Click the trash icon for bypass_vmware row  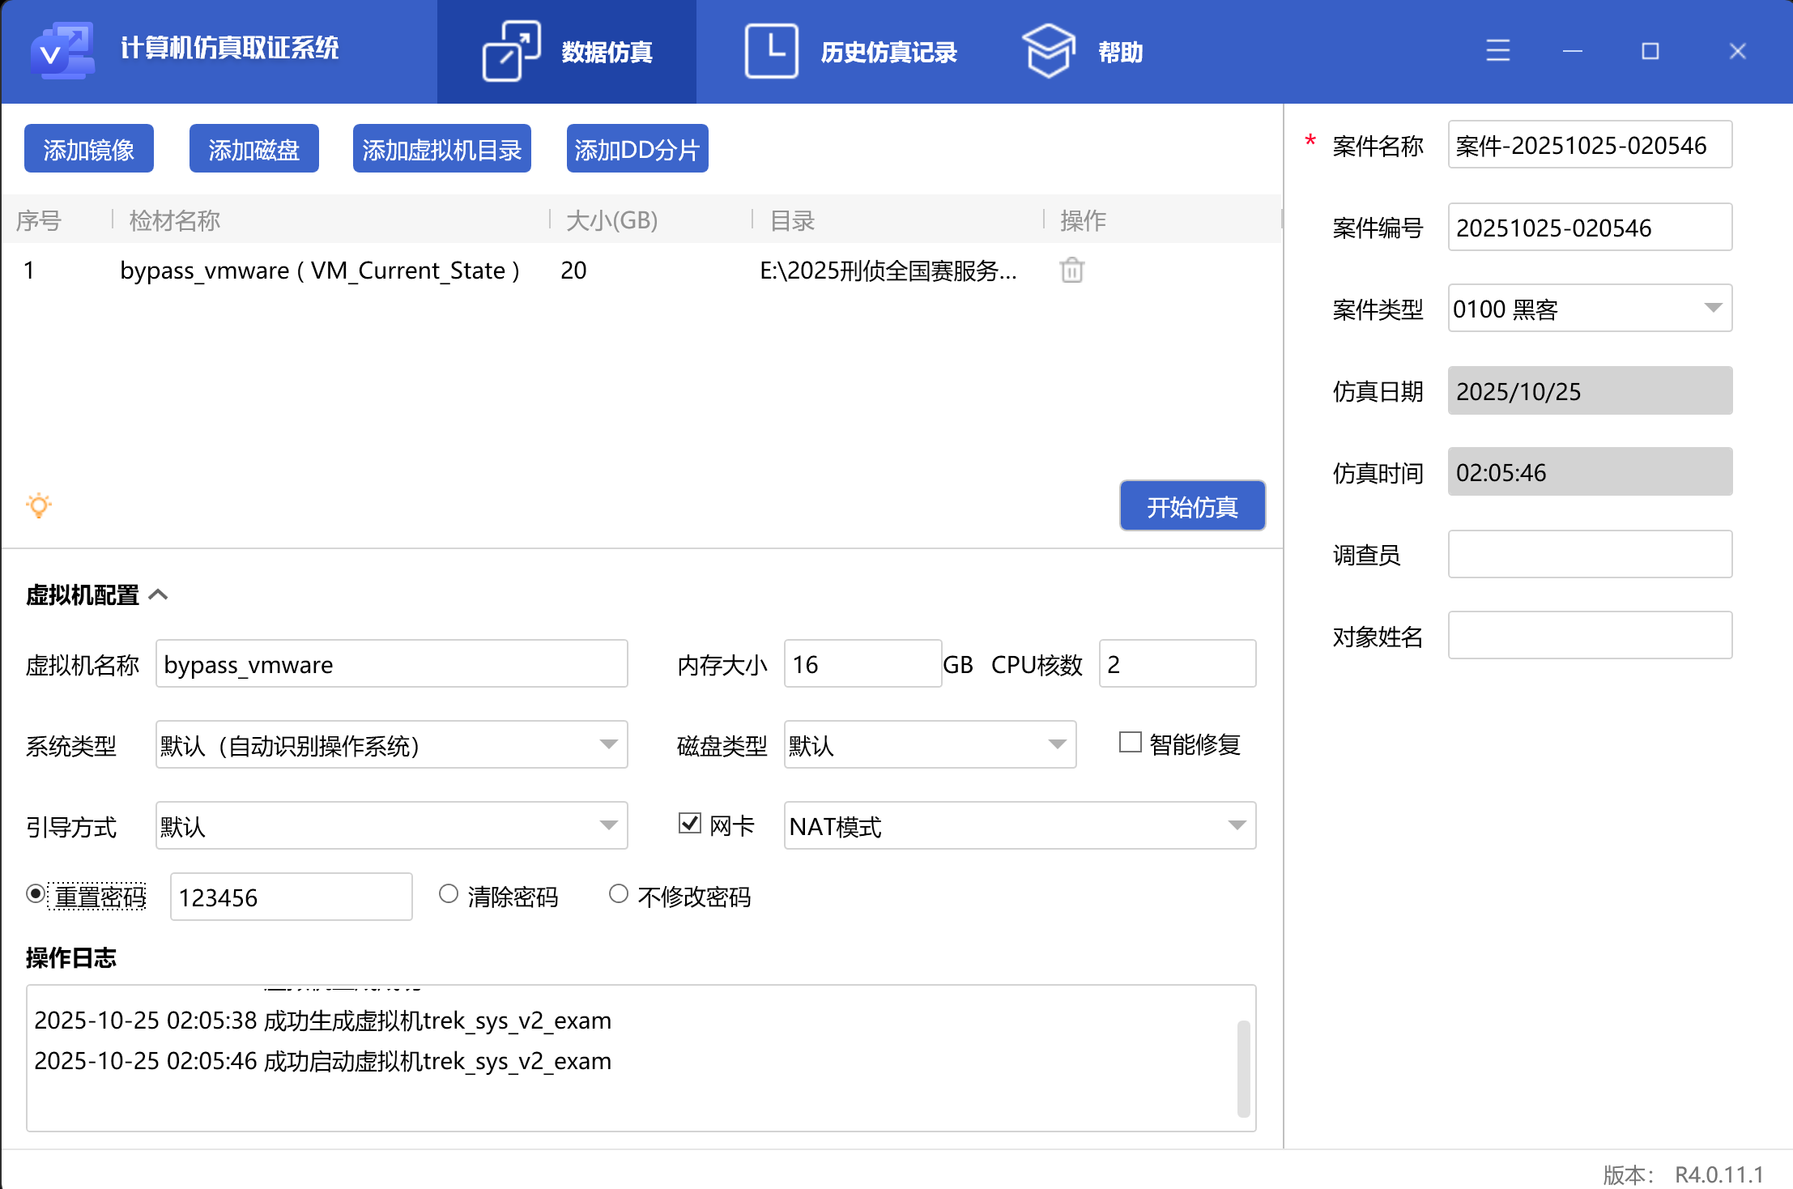(1071, 270)
